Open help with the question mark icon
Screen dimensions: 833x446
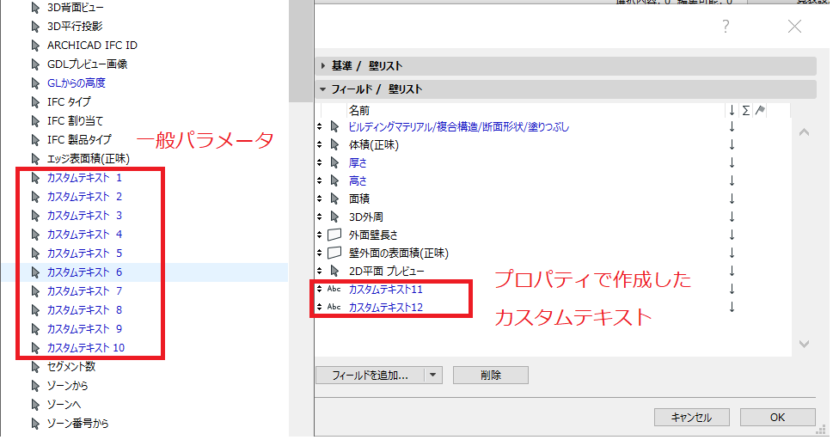pos(726,27)
